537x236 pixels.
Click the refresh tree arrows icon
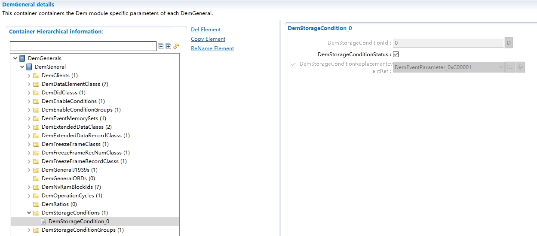coord(175,46)
